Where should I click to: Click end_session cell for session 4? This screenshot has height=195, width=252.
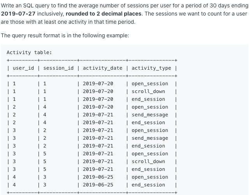[x=148, y=123]
